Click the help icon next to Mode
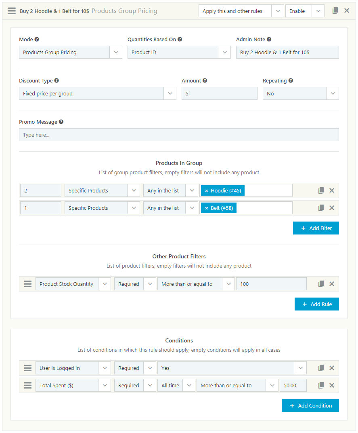This screenshot has width=358, height=433. 37,40
